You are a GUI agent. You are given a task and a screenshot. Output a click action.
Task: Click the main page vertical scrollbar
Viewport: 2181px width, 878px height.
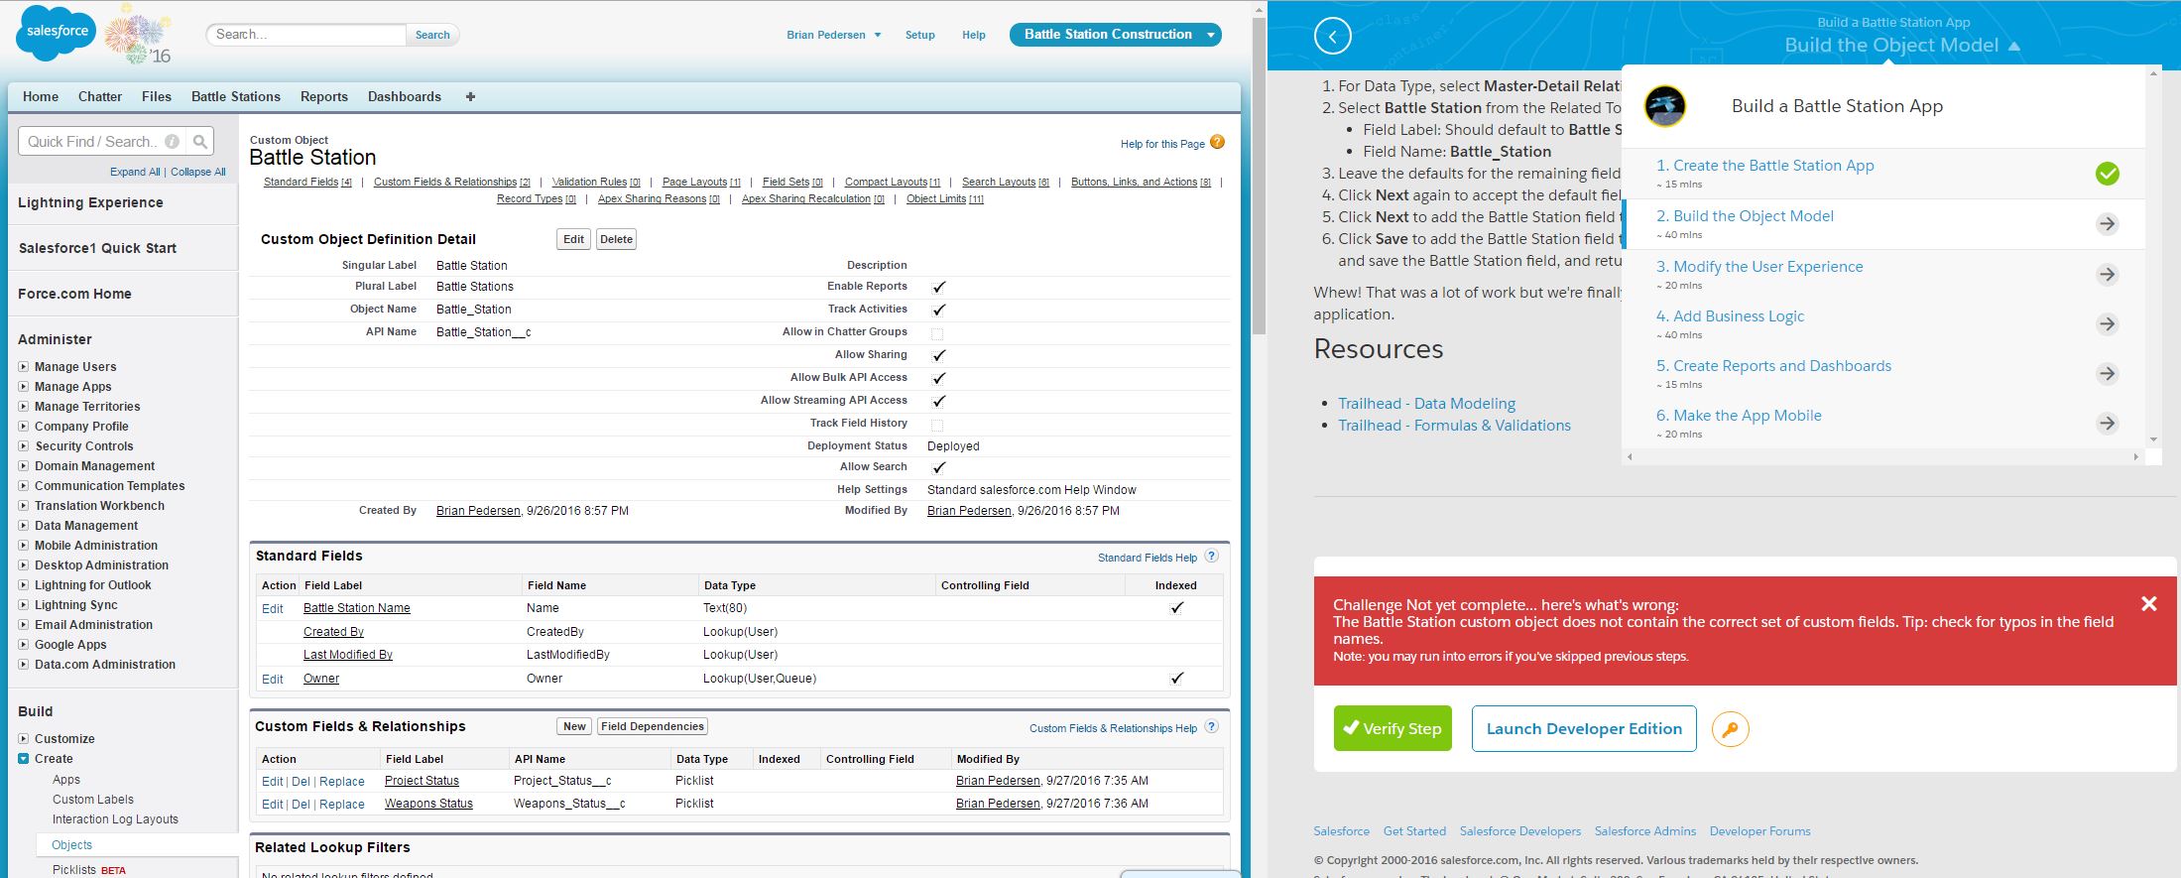(1259, 179)
